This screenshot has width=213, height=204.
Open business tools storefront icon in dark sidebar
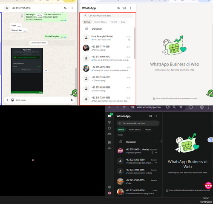[x=109, y=142]
